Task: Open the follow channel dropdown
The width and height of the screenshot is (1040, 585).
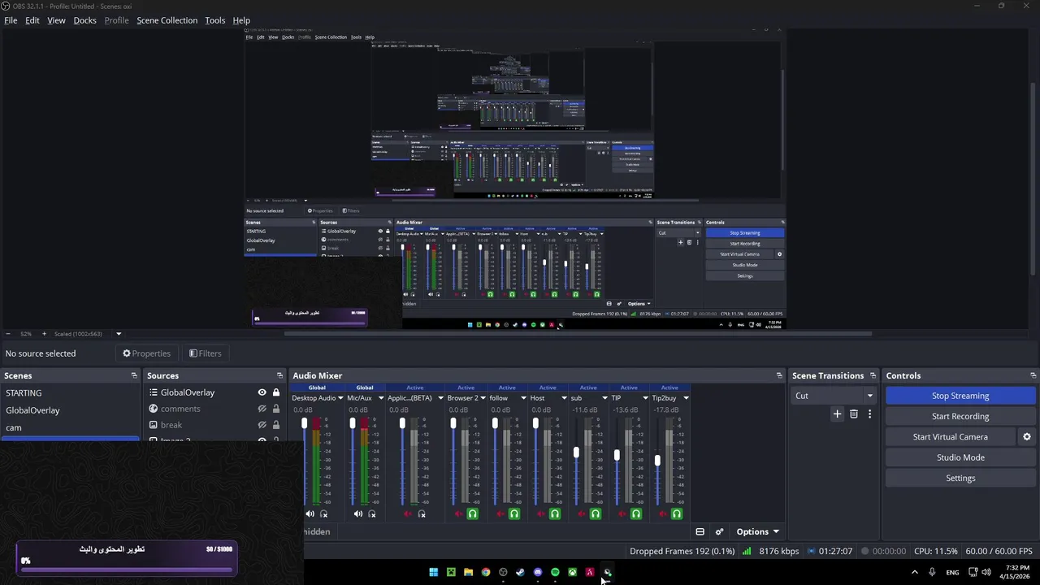Action: click(x=523, y=398)
